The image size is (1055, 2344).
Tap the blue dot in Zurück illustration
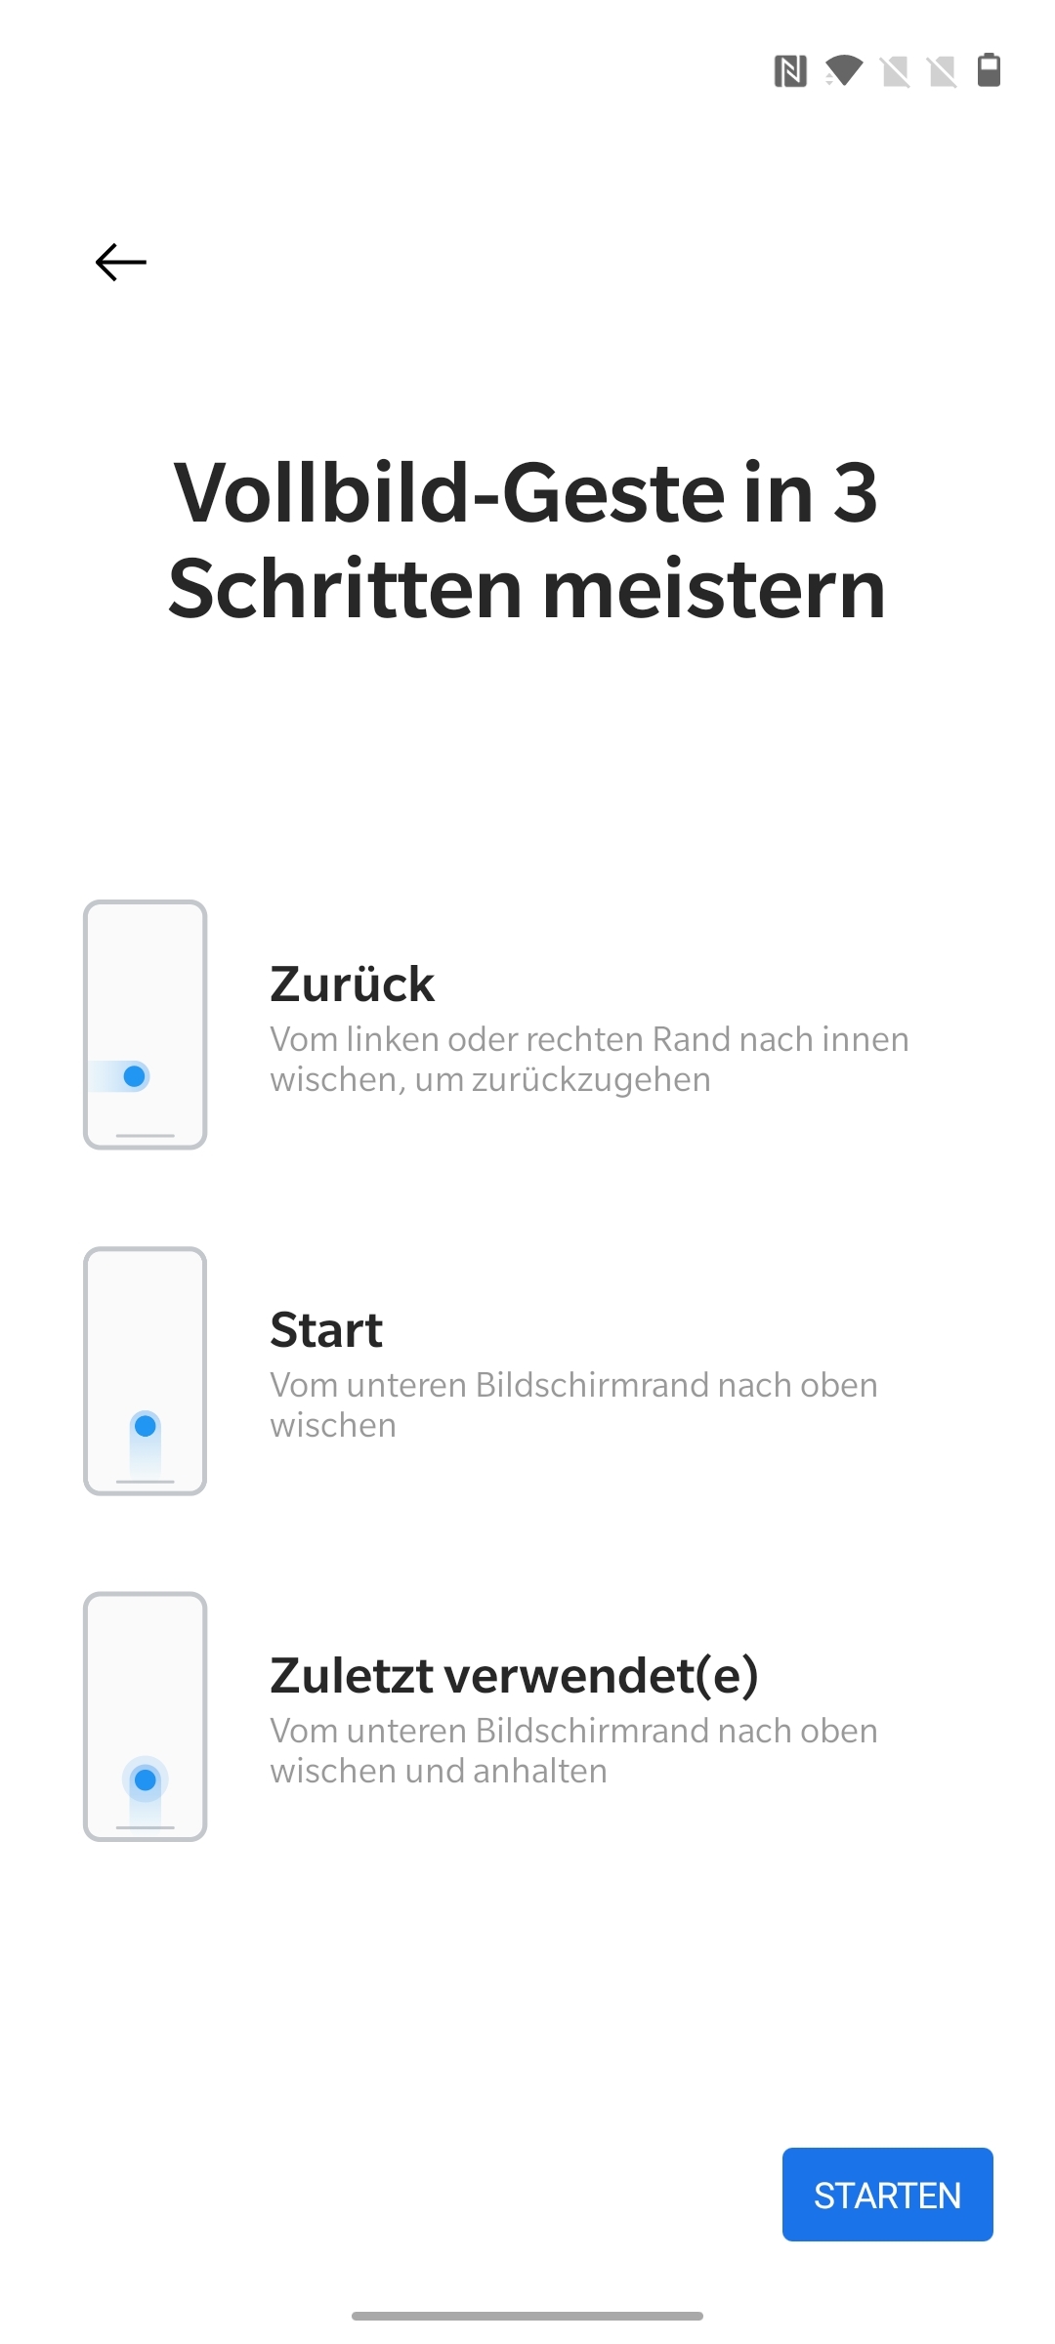135,1076
